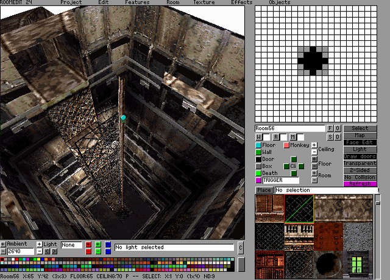Viewport: 390px width, 280px height.
Task: Click the green minus light color button
Action: (x=98, y=251)
